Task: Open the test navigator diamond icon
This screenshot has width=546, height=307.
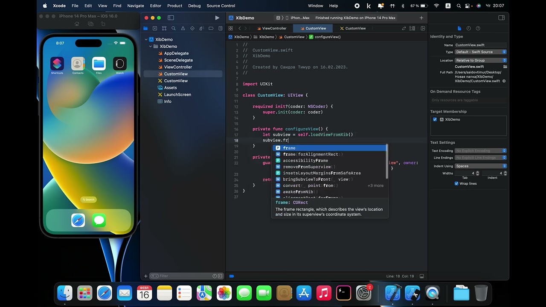Action: [192, 28]
